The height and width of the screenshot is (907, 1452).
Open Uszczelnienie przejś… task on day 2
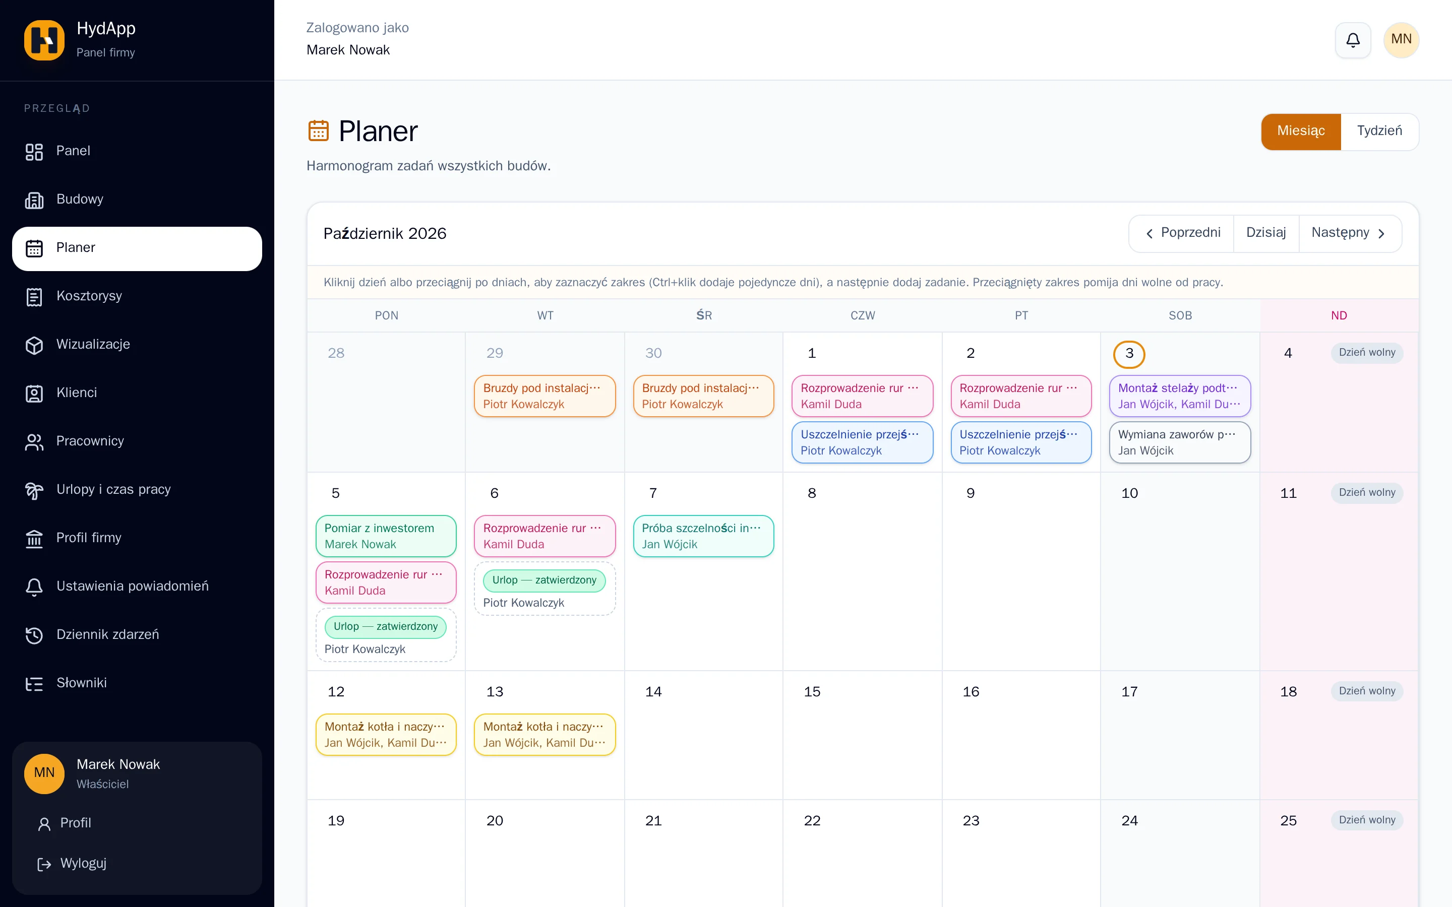1020,443
